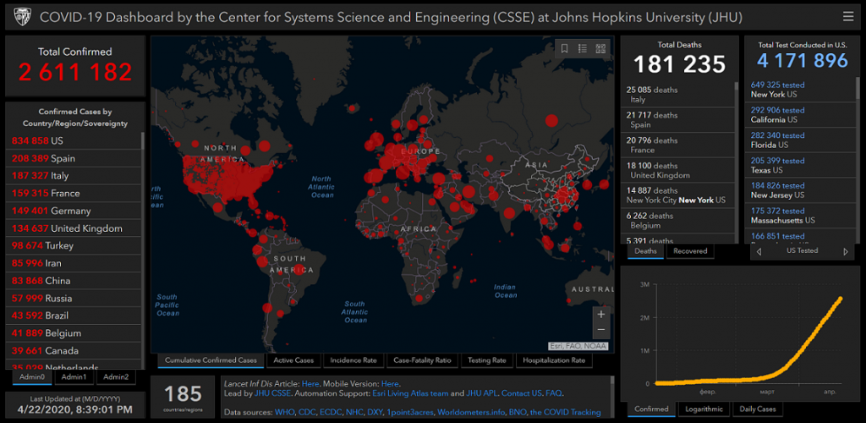Switch to the Admin1 tab

[74, 377]
